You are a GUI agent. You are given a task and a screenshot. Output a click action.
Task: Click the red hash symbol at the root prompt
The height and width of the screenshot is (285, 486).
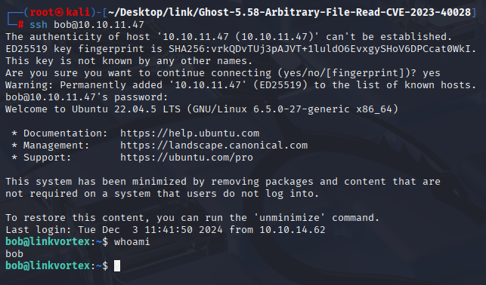[x=20, y=24]
